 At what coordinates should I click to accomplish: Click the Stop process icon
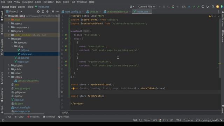pos(177,7)
